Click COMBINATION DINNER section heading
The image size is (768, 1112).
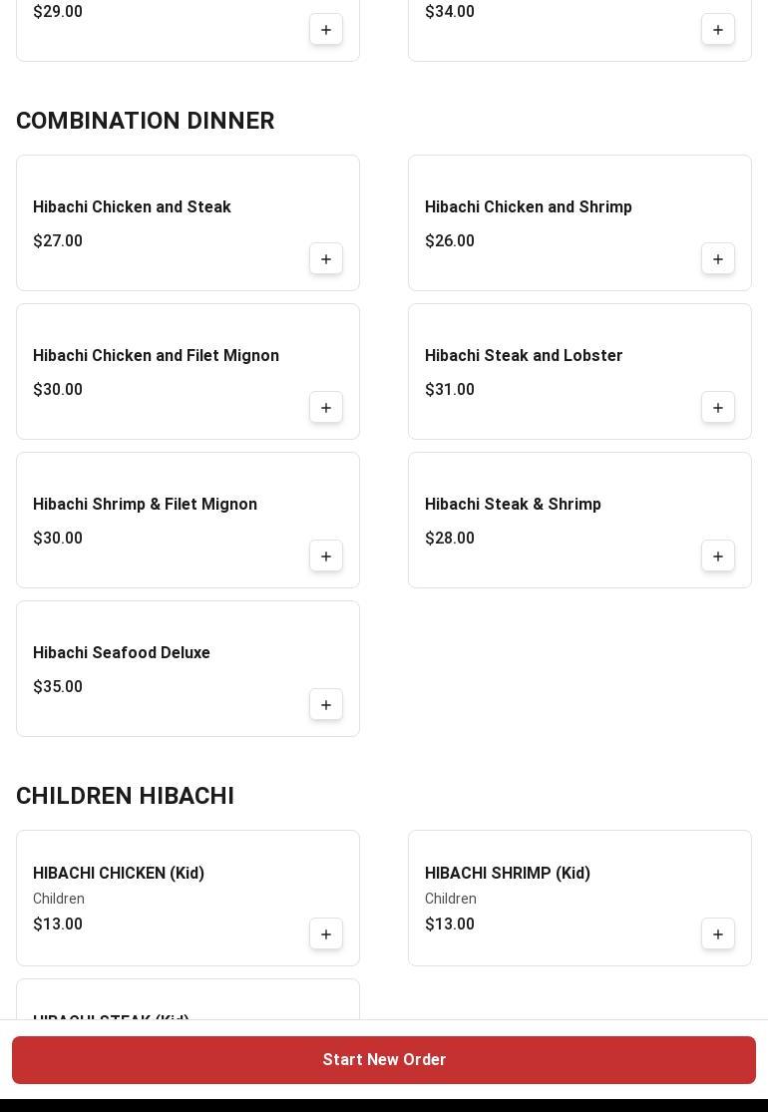tap(146, 121)
